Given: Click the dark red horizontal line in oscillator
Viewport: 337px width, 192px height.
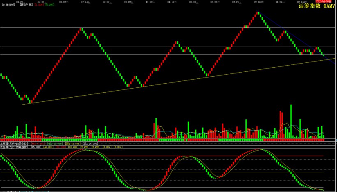Looking at the screenshot, I should (162, 156).
